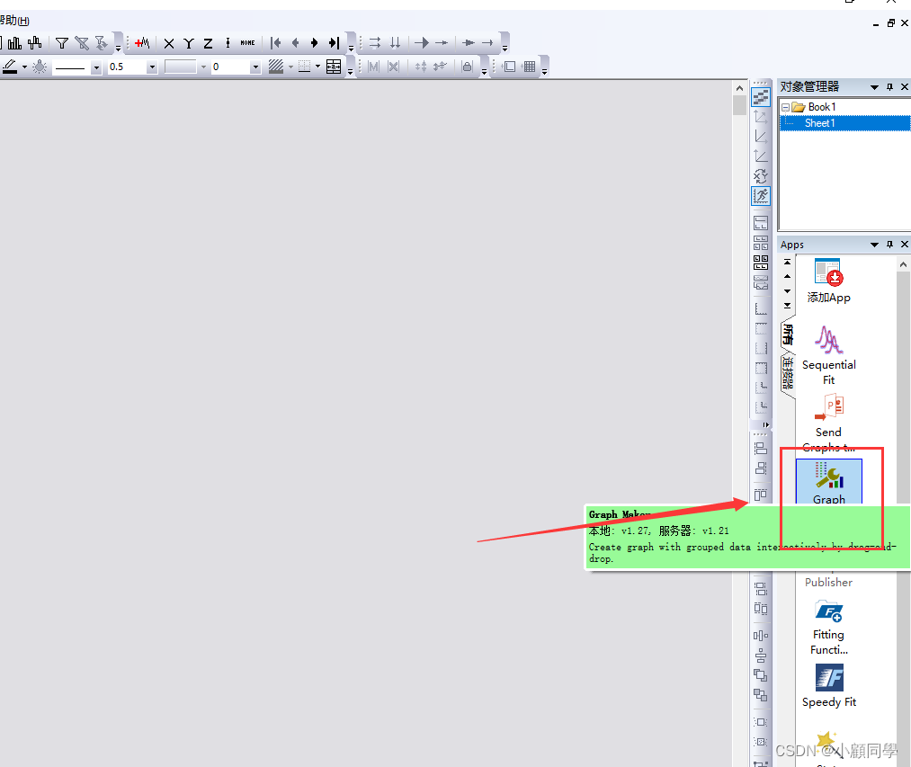Reapply filter with funnel refresh icon

click(101, 43)
